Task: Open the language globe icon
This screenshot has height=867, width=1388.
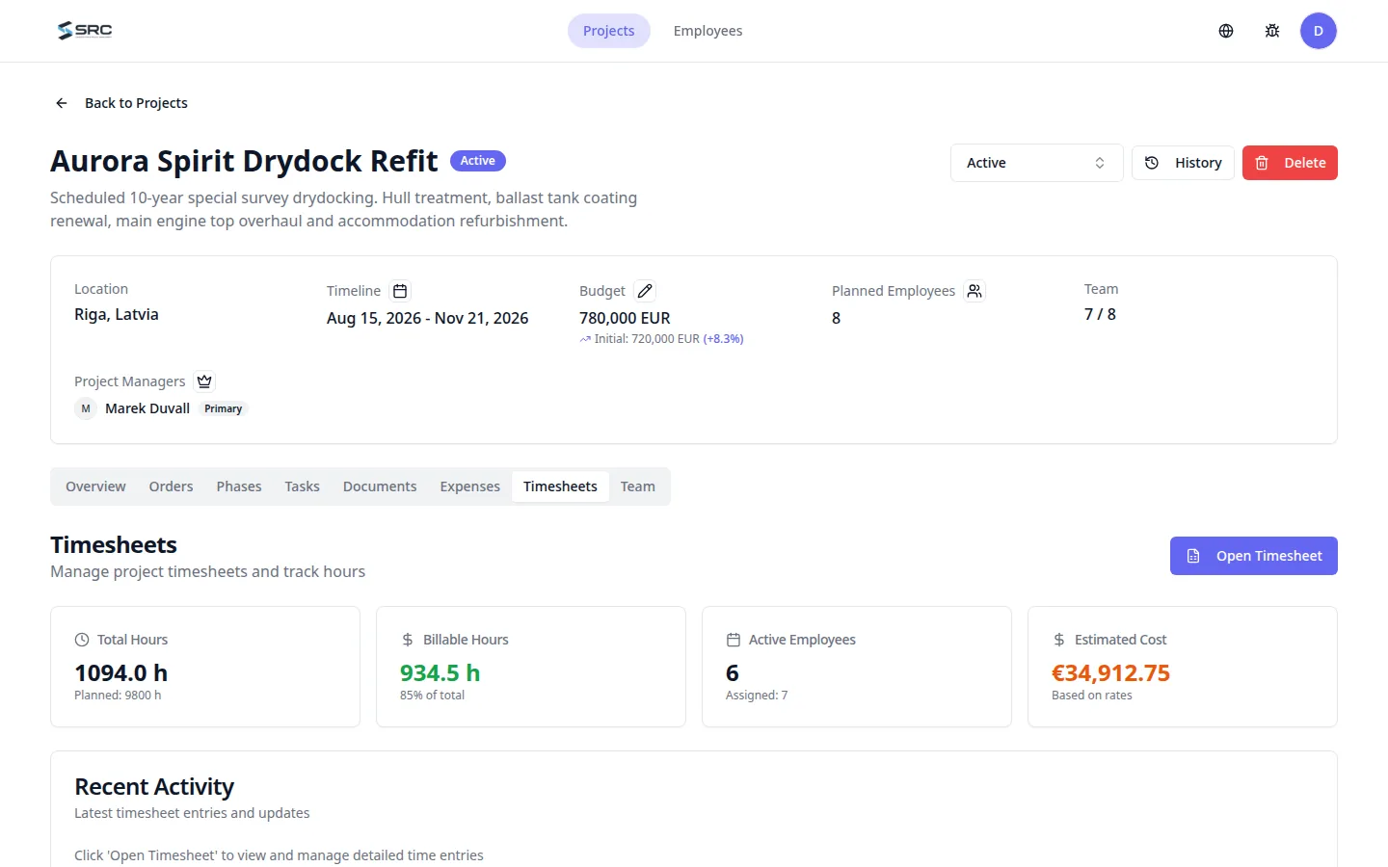Action: [1226, 31]
